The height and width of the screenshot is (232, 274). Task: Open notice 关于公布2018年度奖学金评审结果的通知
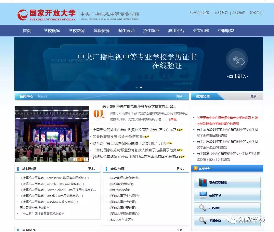point(227,132)
